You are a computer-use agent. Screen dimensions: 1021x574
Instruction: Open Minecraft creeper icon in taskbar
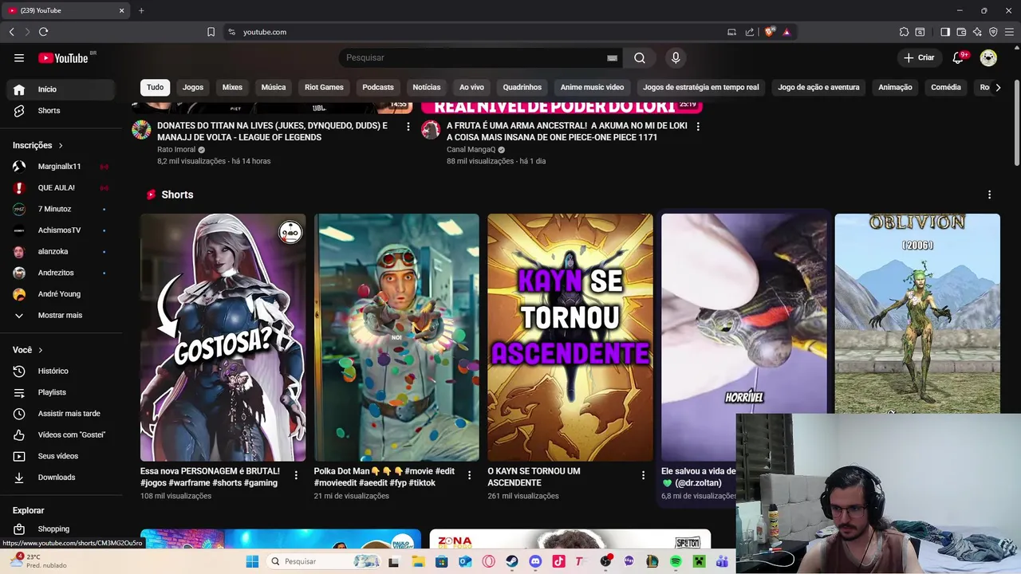pos(699,561)
